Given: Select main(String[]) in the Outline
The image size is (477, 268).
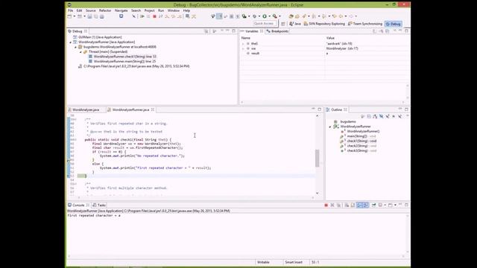Looking at the screenshot, I should point(358,136).
